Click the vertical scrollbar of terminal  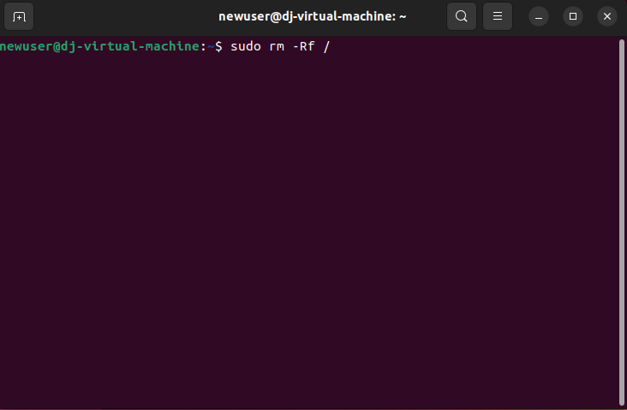point(621,223)
